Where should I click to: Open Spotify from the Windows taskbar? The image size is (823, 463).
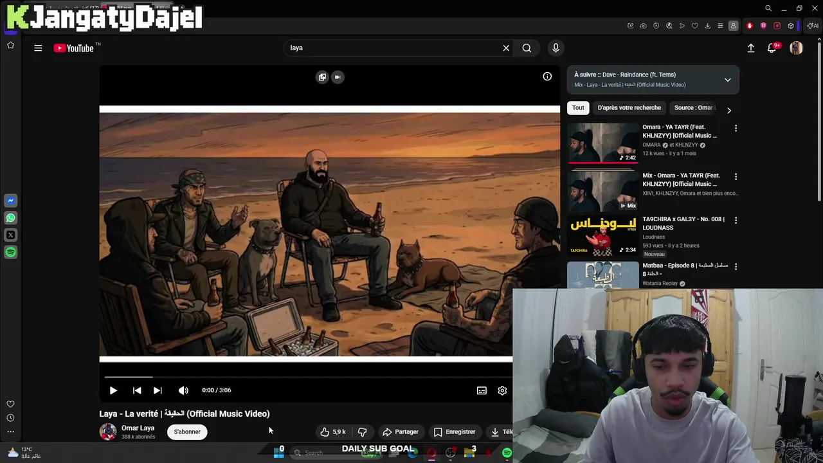(507, 453)
